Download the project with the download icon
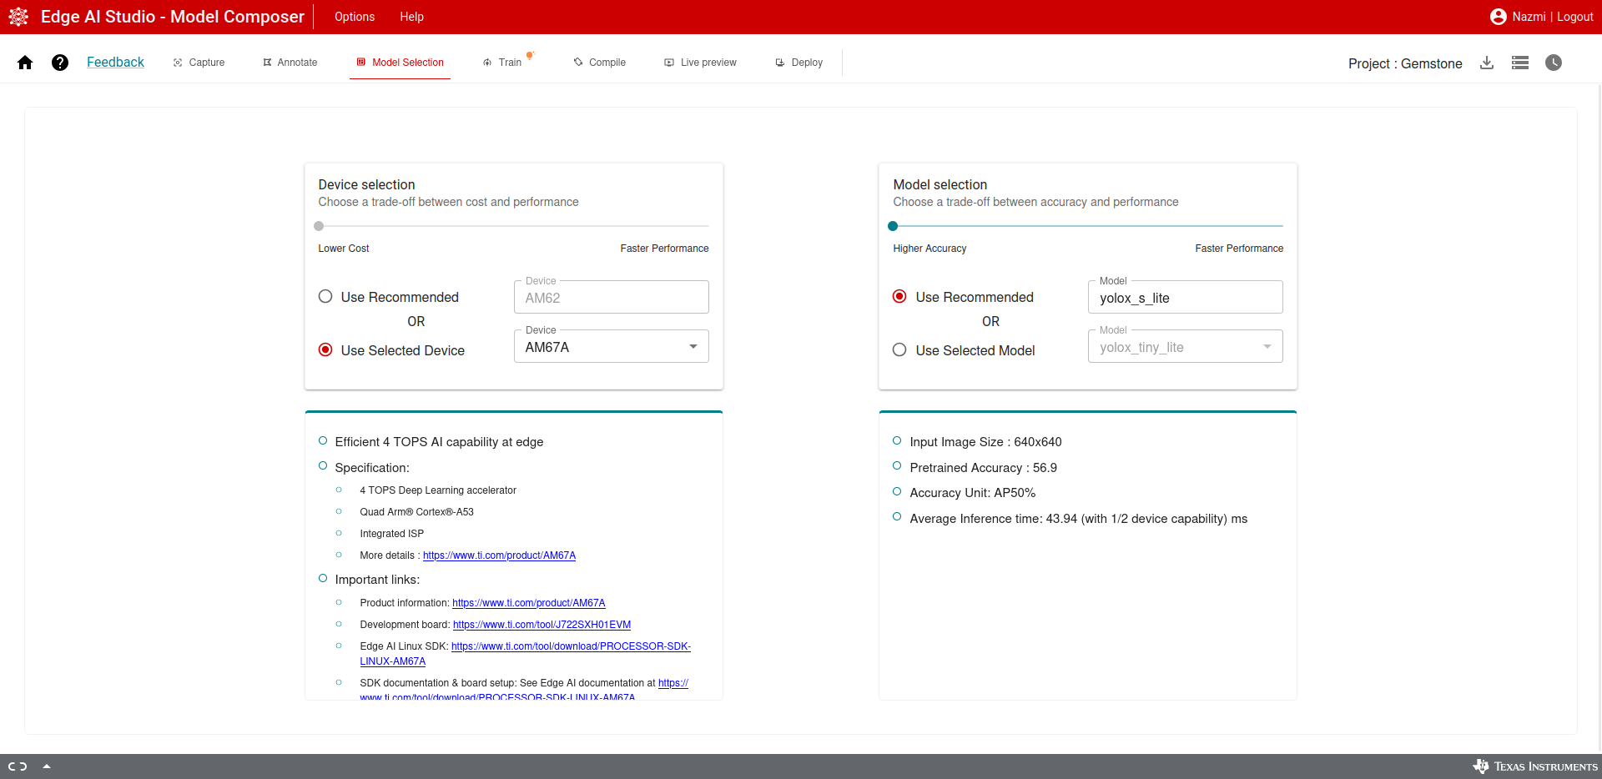Screen dimensions: 1602x779 pyautogui.click(x=1487, y=63)
